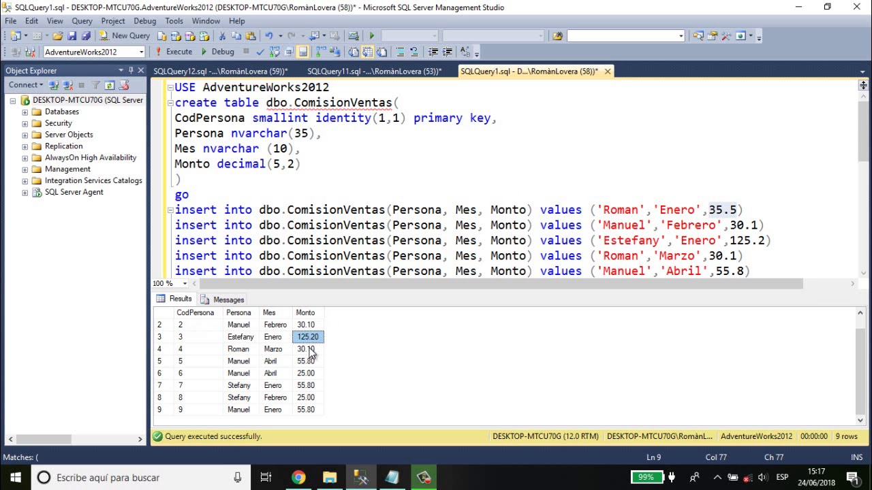Click the Cut scissors icon
This screenshot has width=872, height=490.
pyautogui.click(x=221, y=35)
